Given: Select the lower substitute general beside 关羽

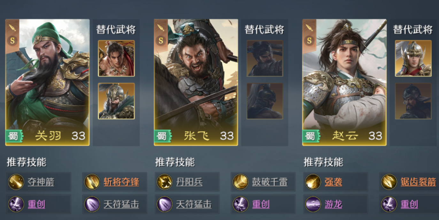Looking at the screenshot, I should pyautogui.click(x=116, y=101).
